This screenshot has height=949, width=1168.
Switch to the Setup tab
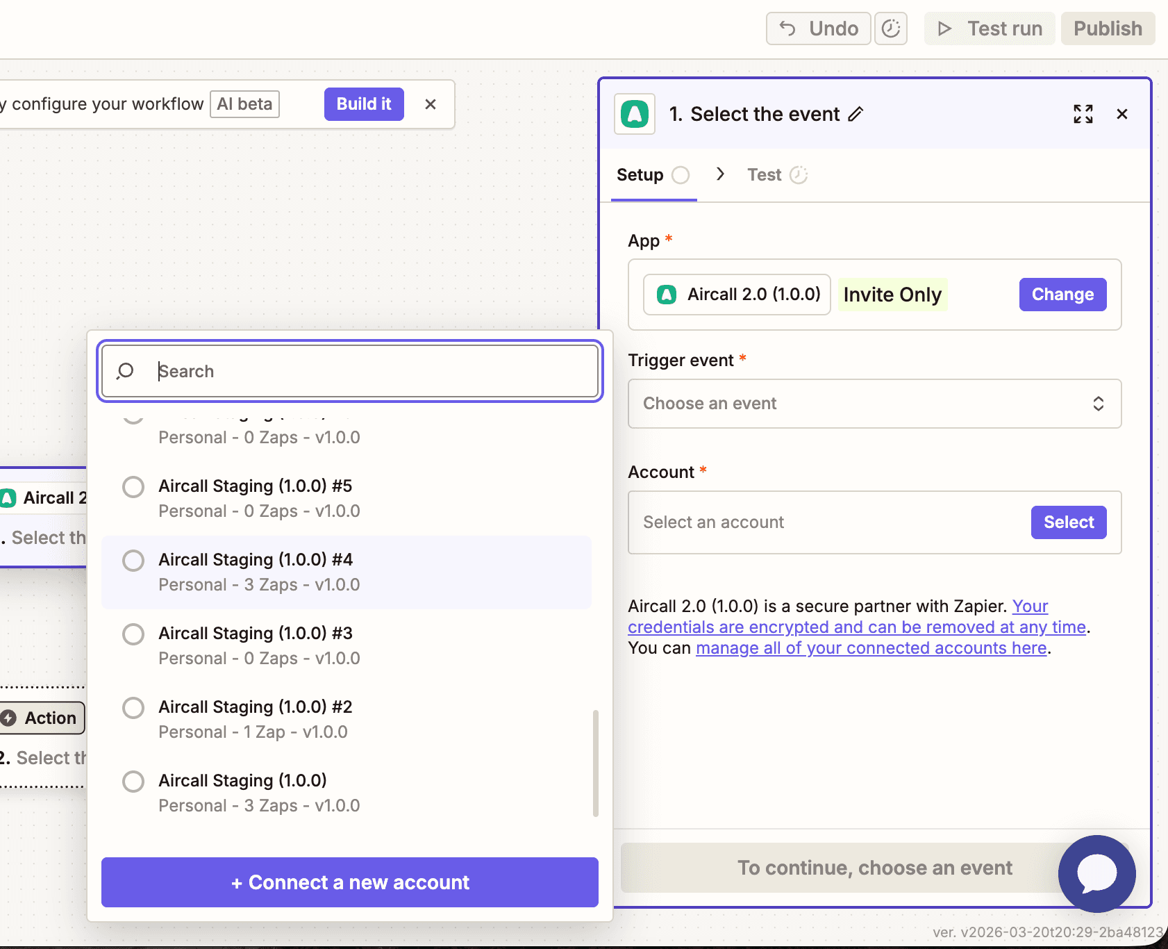(640, 174)
